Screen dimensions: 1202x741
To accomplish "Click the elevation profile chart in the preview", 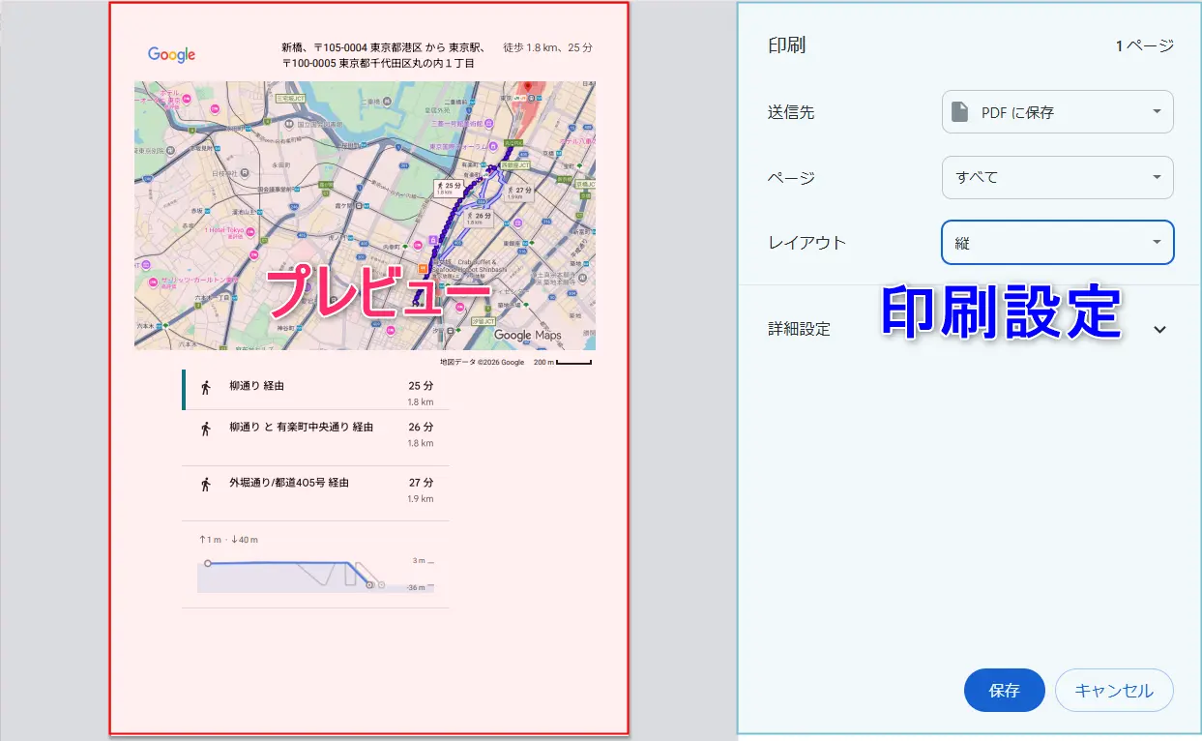I will point(315,575).
